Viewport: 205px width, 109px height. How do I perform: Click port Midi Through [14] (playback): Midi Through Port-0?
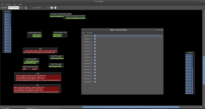point(36,87)
